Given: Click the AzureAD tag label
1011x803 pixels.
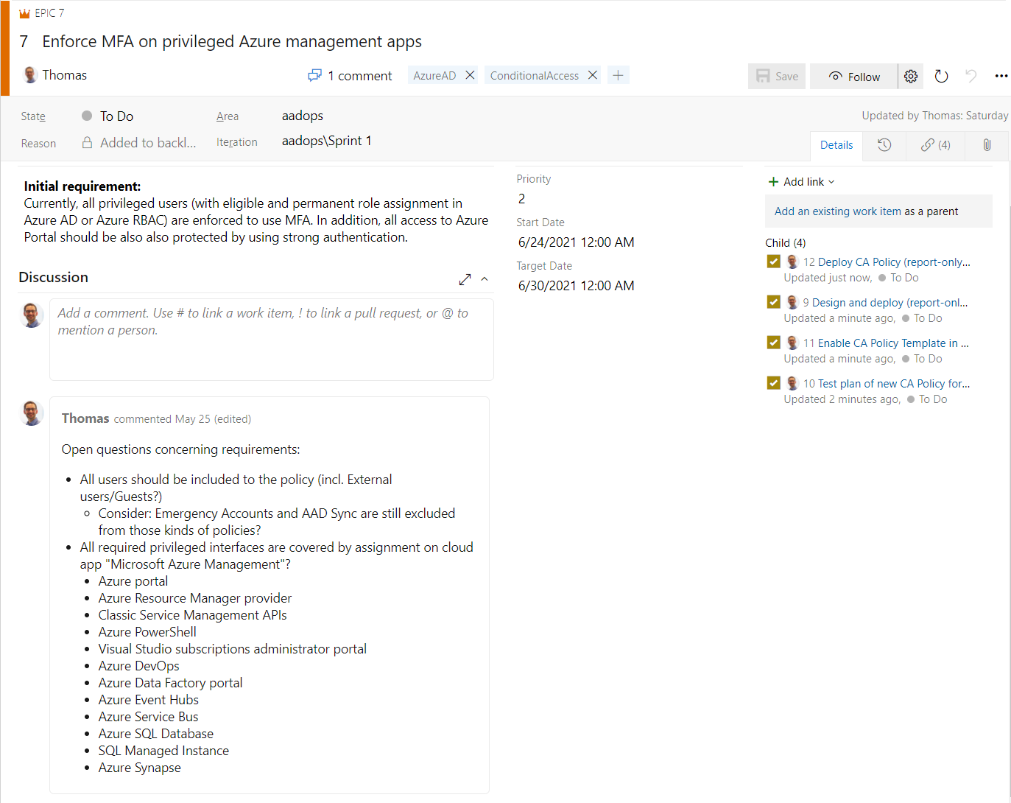Looking at the screenshot, I should tap(434, 75).
